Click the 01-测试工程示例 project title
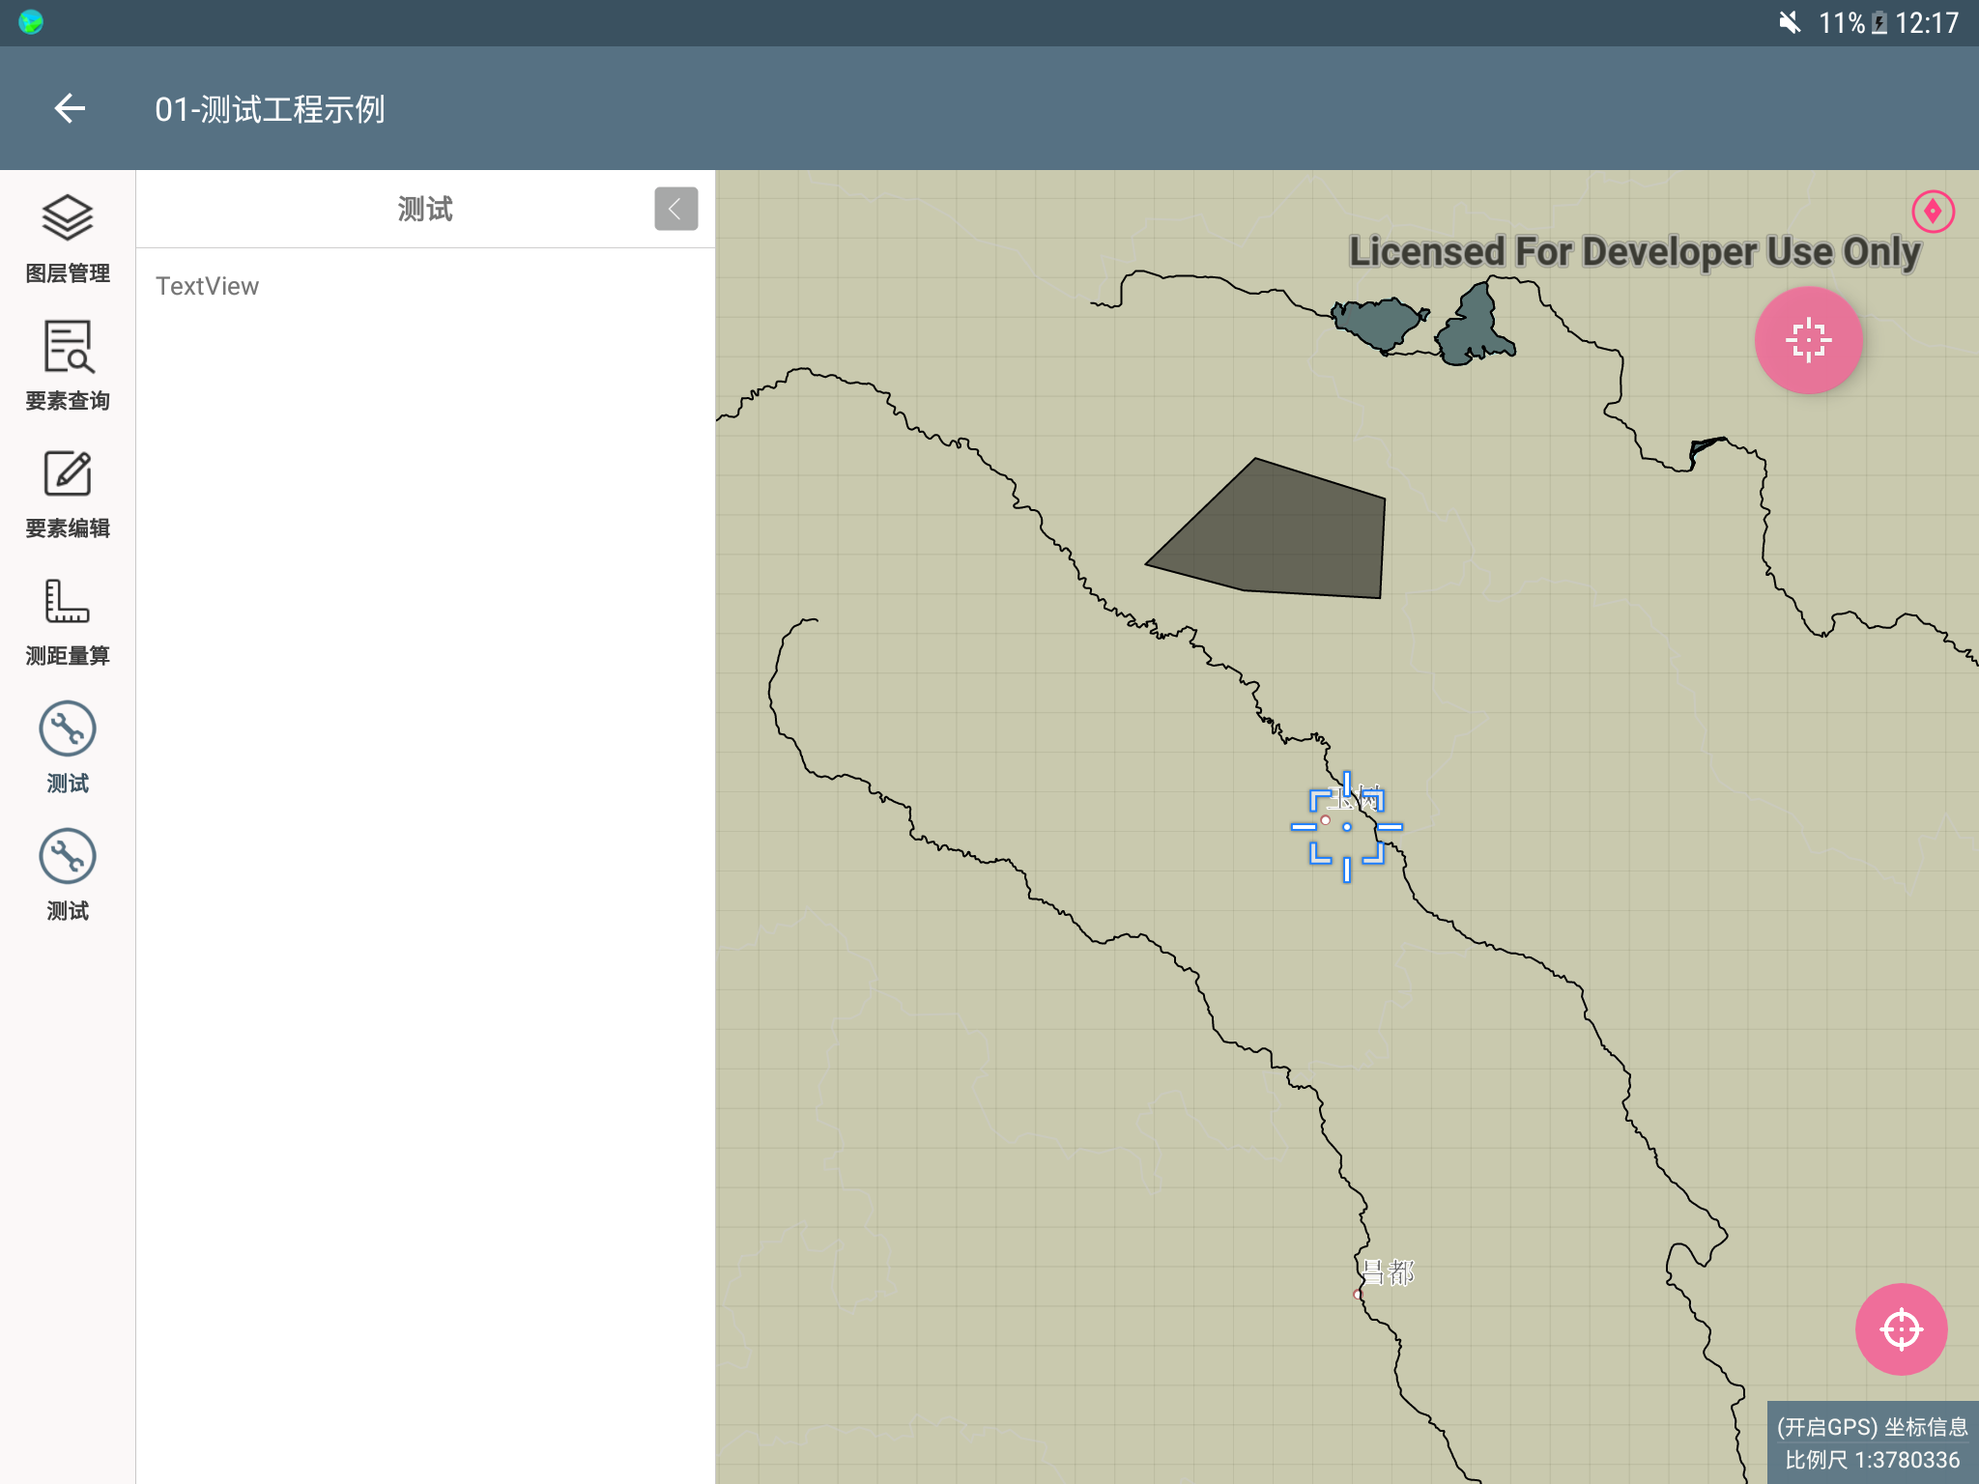Viewport: 1979px width, 1484px height. click(270, 109)
